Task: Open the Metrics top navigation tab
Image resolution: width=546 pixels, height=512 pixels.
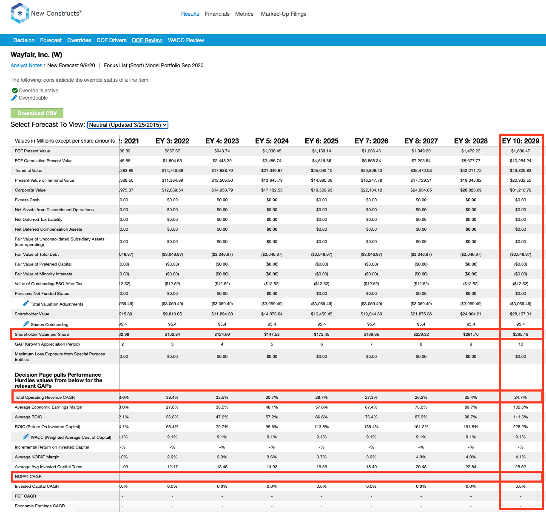Action: [245, 14]
